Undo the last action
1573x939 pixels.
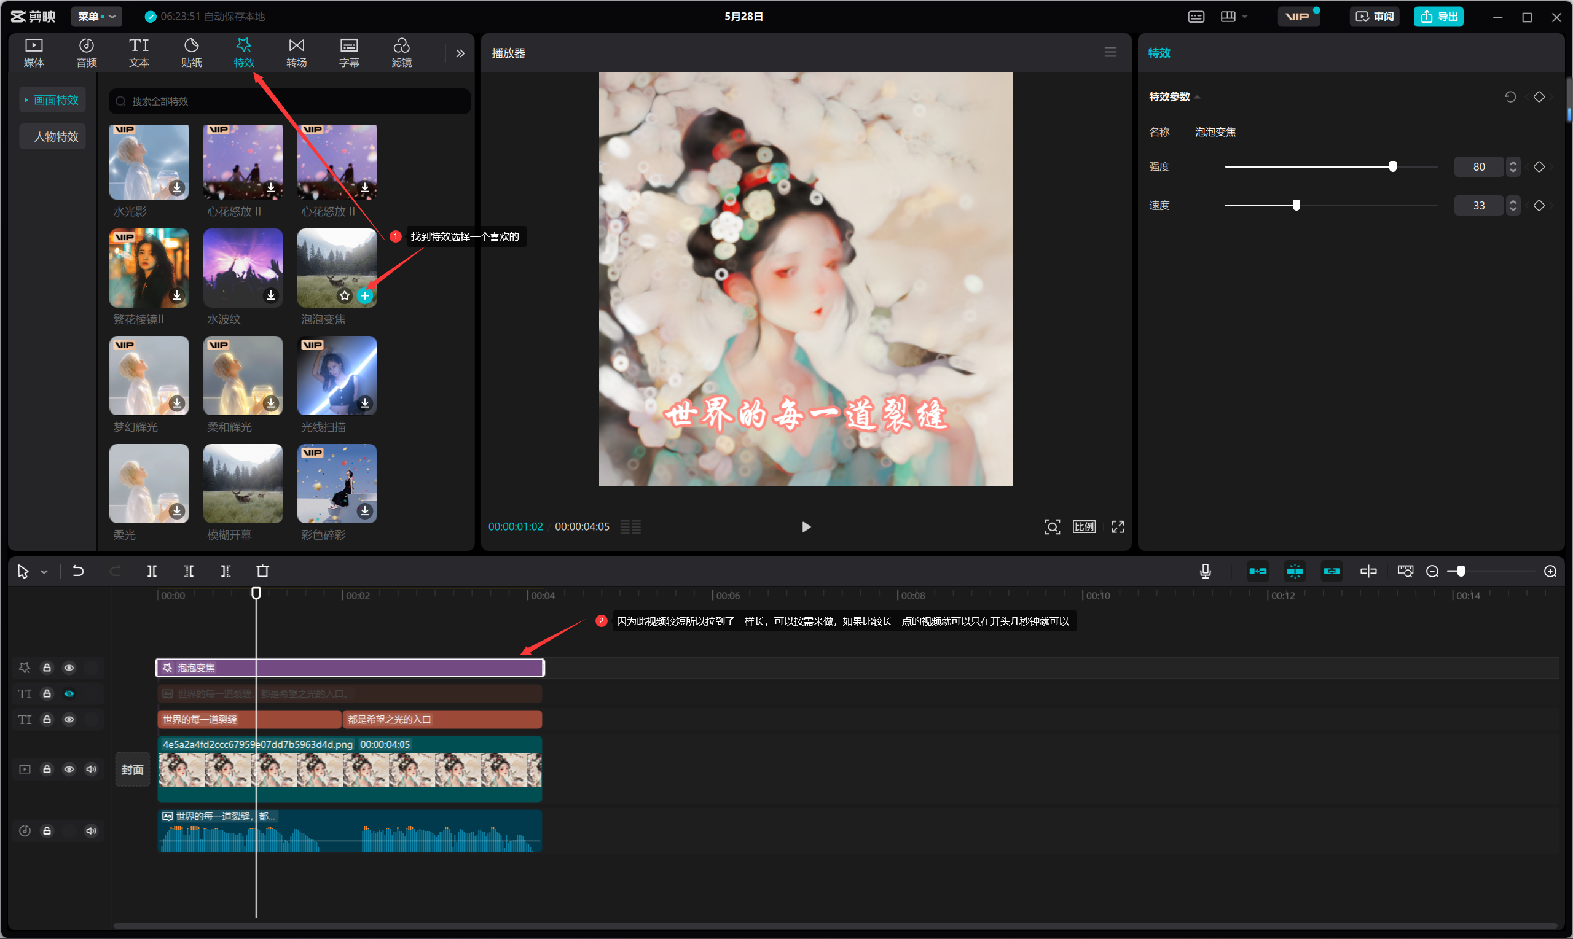78,571
